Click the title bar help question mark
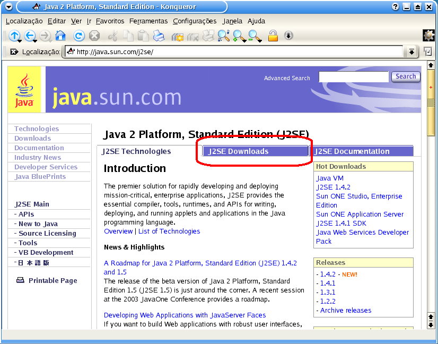 395,7
